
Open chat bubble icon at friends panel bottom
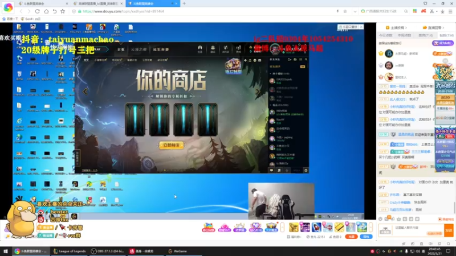coord(271,170)
